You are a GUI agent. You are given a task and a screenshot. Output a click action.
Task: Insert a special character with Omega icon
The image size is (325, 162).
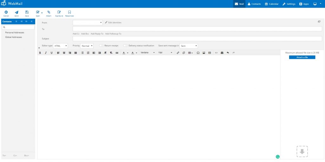198,53
